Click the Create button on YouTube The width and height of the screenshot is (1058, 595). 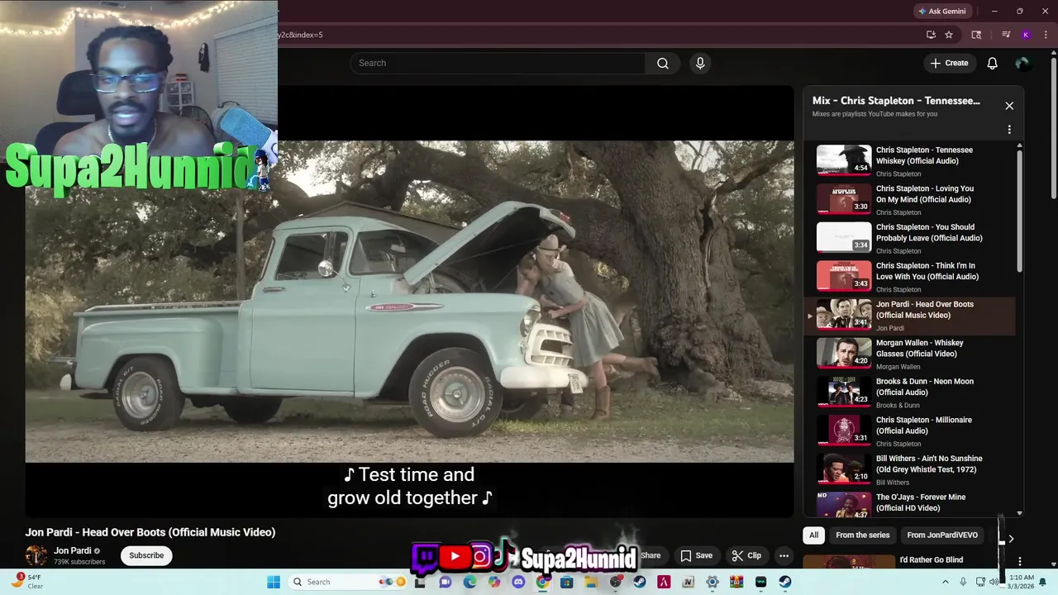click(x=949, y=63)
